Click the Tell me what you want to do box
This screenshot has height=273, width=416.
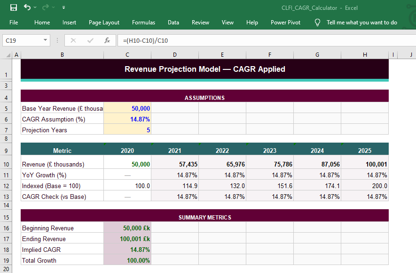coord(361,22)
